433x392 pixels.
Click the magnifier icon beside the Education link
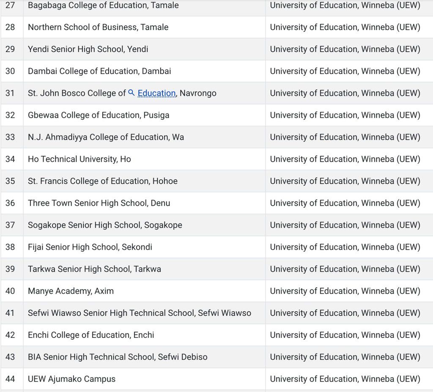tap(132, 93)
